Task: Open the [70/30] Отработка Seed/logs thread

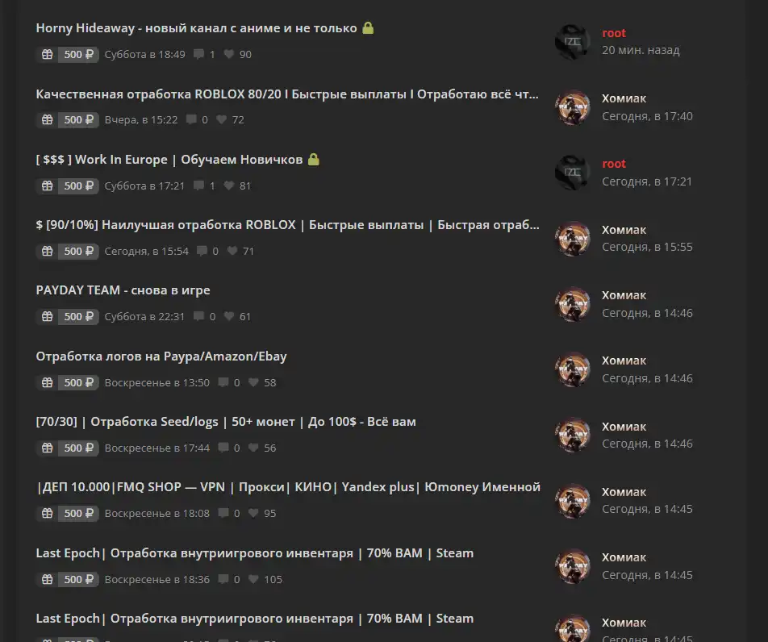Action: pyautogui.click(x=226, y=422)
